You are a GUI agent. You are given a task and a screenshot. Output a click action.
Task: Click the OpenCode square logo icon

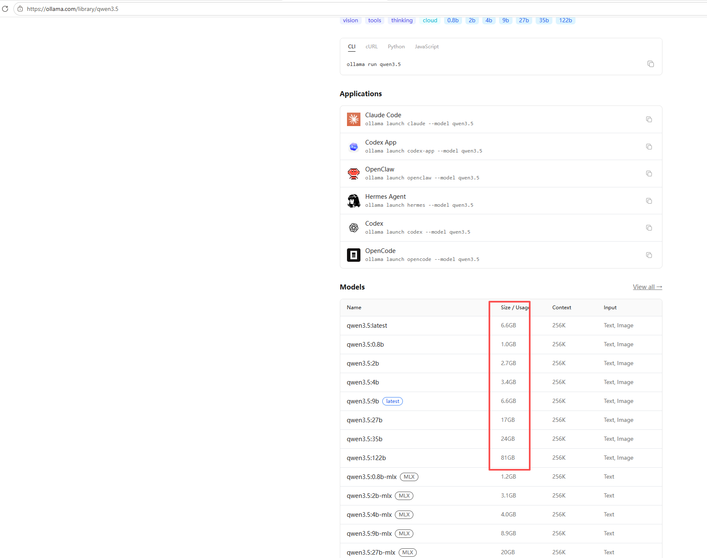[354, 255]
